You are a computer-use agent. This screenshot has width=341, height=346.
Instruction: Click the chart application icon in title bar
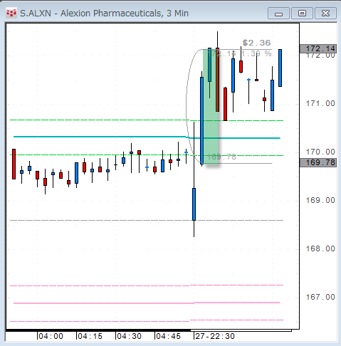coord(11,13)
